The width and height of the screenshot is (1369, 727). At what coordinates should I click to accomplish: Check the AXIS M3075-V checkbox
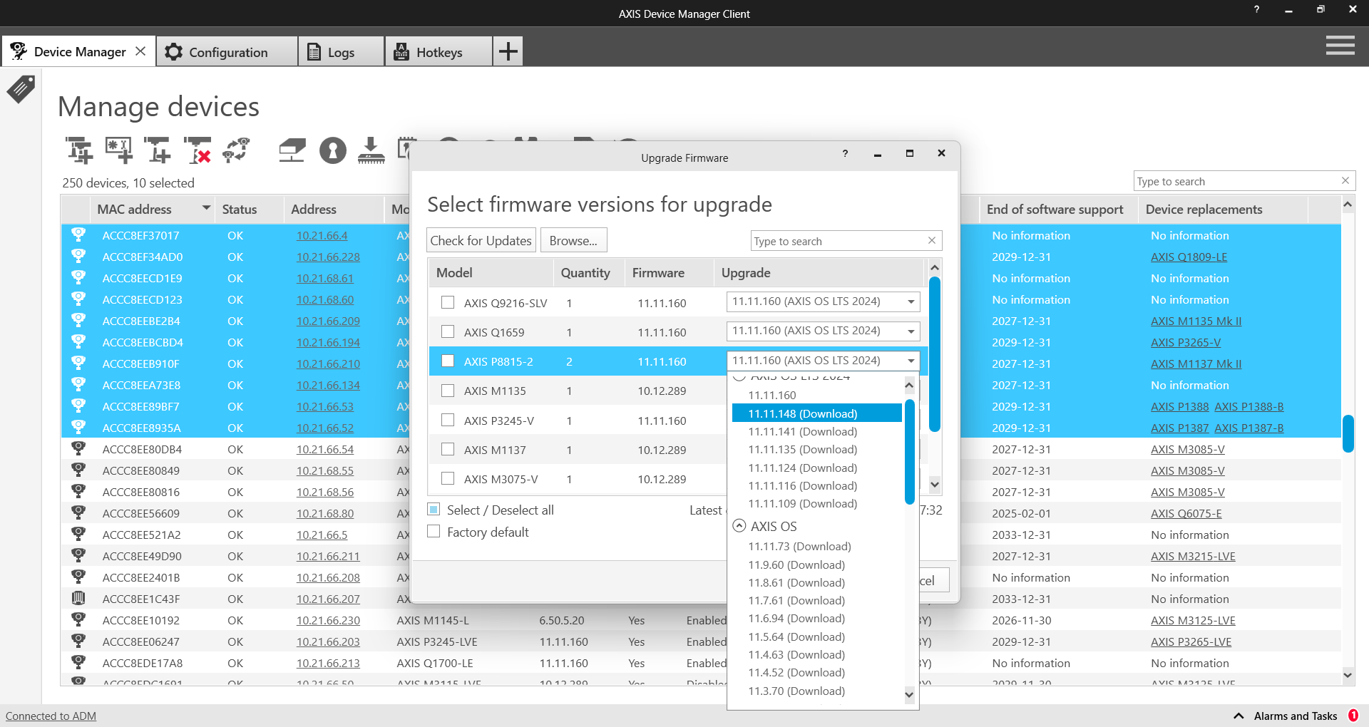(448, 478)
